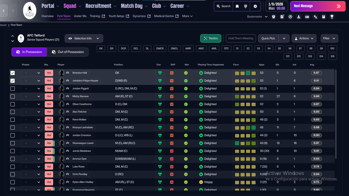
Task: Open Picked dropdown for Oliver Cawthorne
Action: [32, 104]
